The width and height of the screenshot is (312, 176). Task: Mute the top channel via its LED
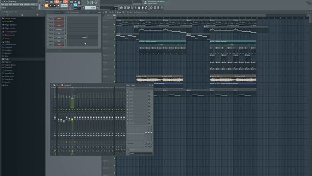[x=48, y=18]
